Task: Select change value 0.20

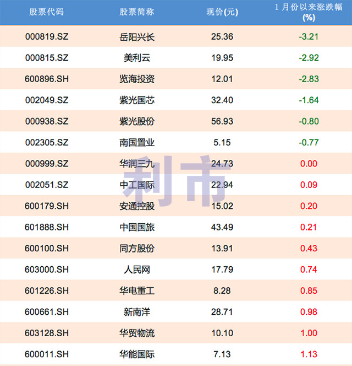Action: pyautogui.click(x=309, y=206)
